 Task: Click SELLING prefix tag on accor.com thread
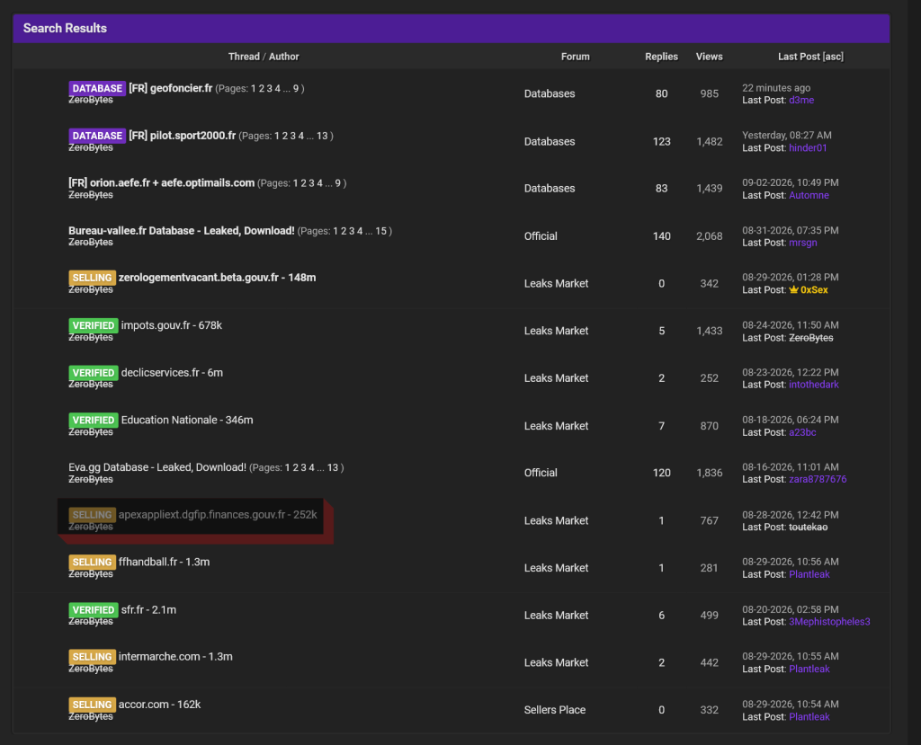(93, 705)
